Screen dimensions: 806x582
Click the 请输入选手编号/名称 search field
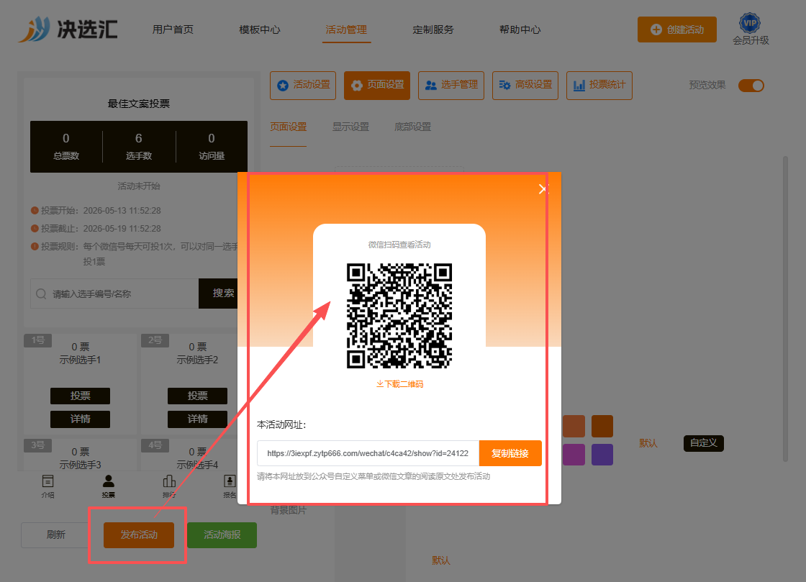coord(114,294)
